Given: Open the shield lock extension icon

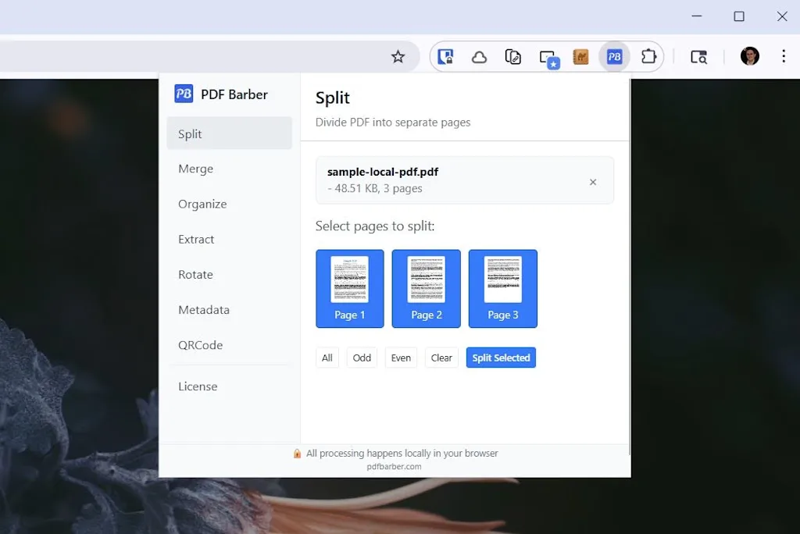Looking at the screenshot, I should (x=445, y=57).
